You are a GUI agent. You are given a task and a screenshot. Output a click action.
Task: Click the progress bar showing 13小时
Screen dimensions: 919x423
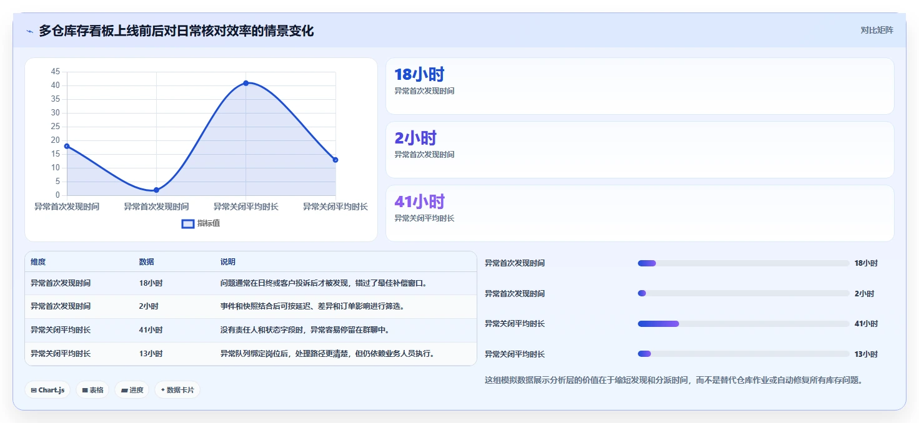pos(743,354)
